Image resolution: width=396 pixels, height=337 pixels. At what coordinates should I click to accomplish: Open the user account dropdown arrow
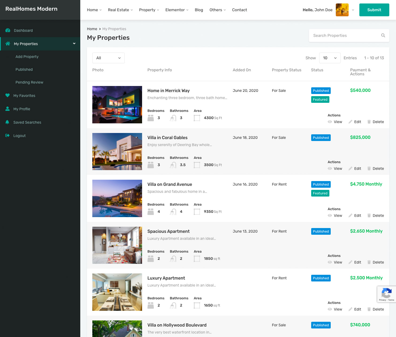pyautogui.click(x=353, y=10)
